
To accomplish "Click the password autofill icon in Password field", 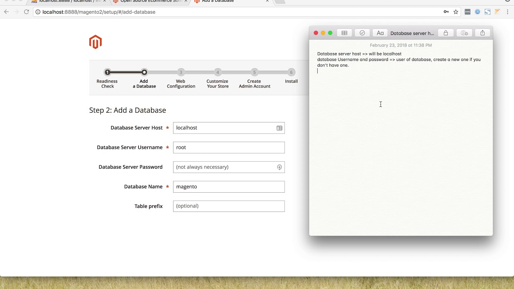I will point(279,167).
